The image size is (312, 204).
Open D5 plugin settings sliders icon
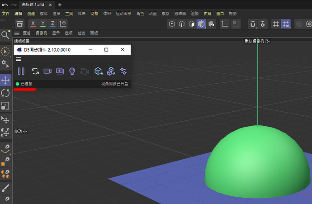(x=123, y=71)
